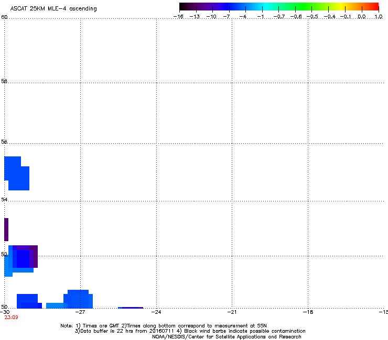Pick the cyan section of the color bar
Image resolution: width=388 pixels, height=340 pixels.
[266, 7]
